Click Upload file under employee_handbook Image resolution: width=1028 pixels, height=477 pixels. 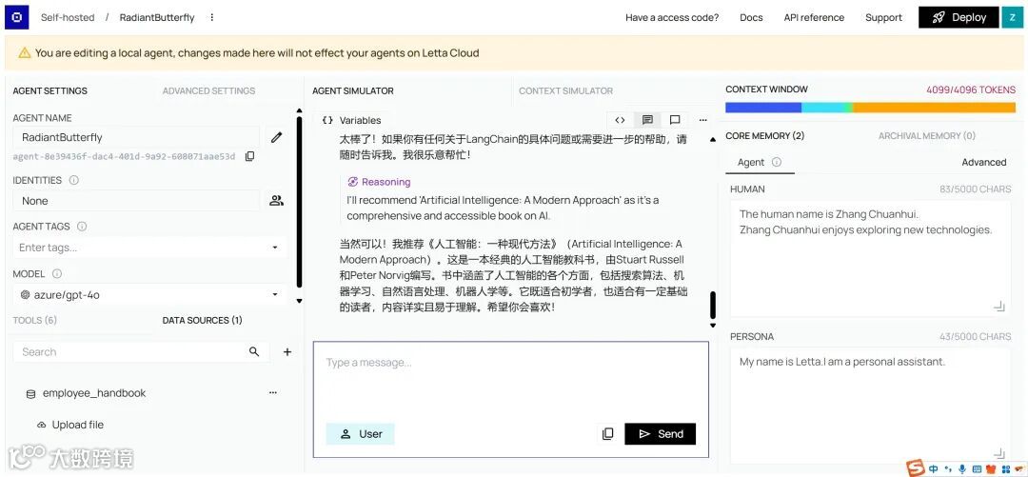coord(70,425)
